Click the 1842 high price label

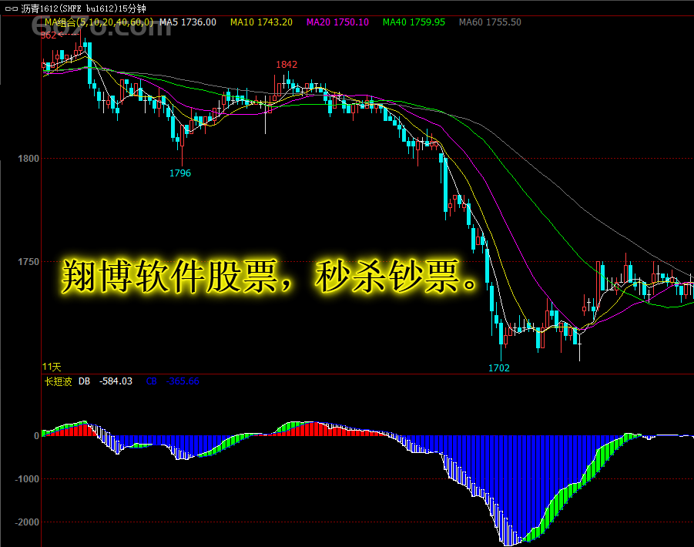click(287, 65)
